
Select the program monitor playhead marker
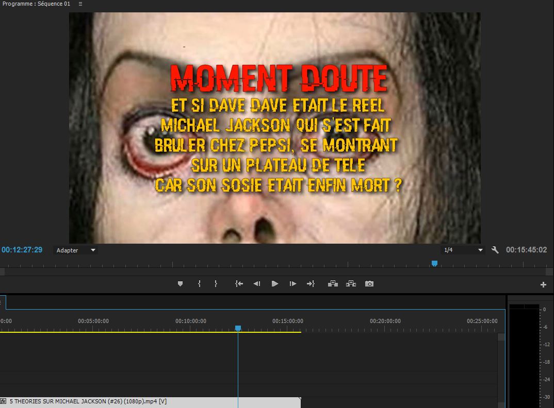(434, 264)
